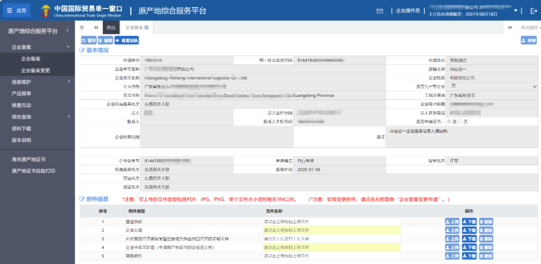Open 核查互动 in sidebar

[x=22, y=105]
